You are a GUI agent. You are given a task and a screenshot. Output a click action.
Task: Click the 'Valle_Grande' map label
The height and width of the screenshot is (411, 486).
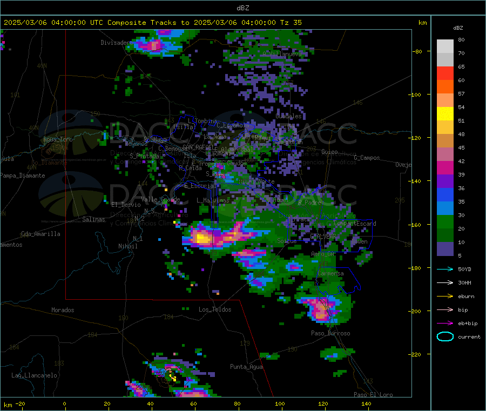pos(160,199)
